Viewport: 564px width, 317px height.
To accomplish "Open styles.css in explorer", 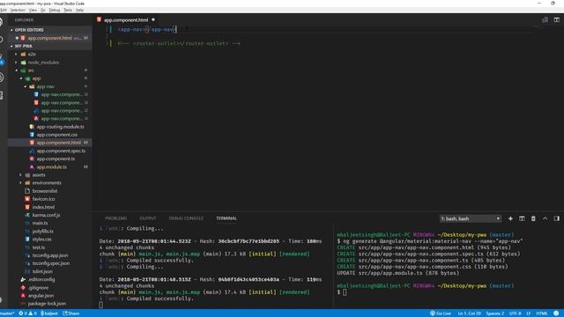I will point(41,240).
